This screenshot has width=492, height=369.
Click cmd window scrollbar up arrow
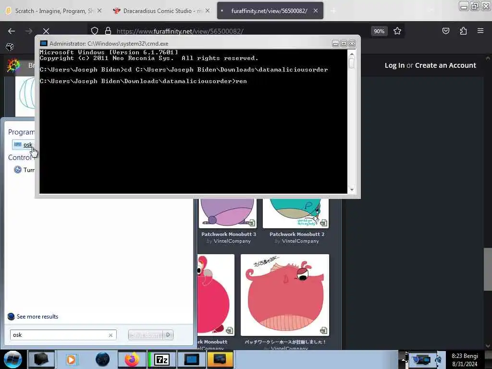[351, 54]
